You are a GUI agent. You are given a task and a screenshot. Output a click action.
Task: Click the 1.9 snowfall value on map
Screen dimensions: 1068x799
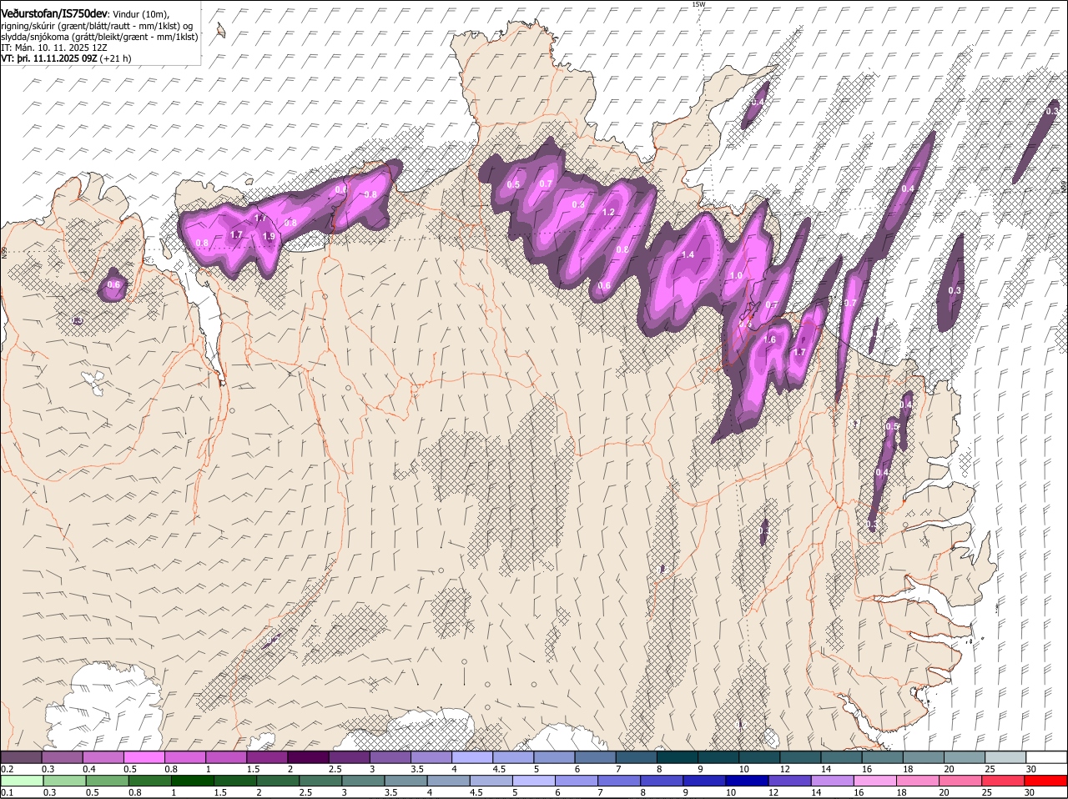coord(269,236)
